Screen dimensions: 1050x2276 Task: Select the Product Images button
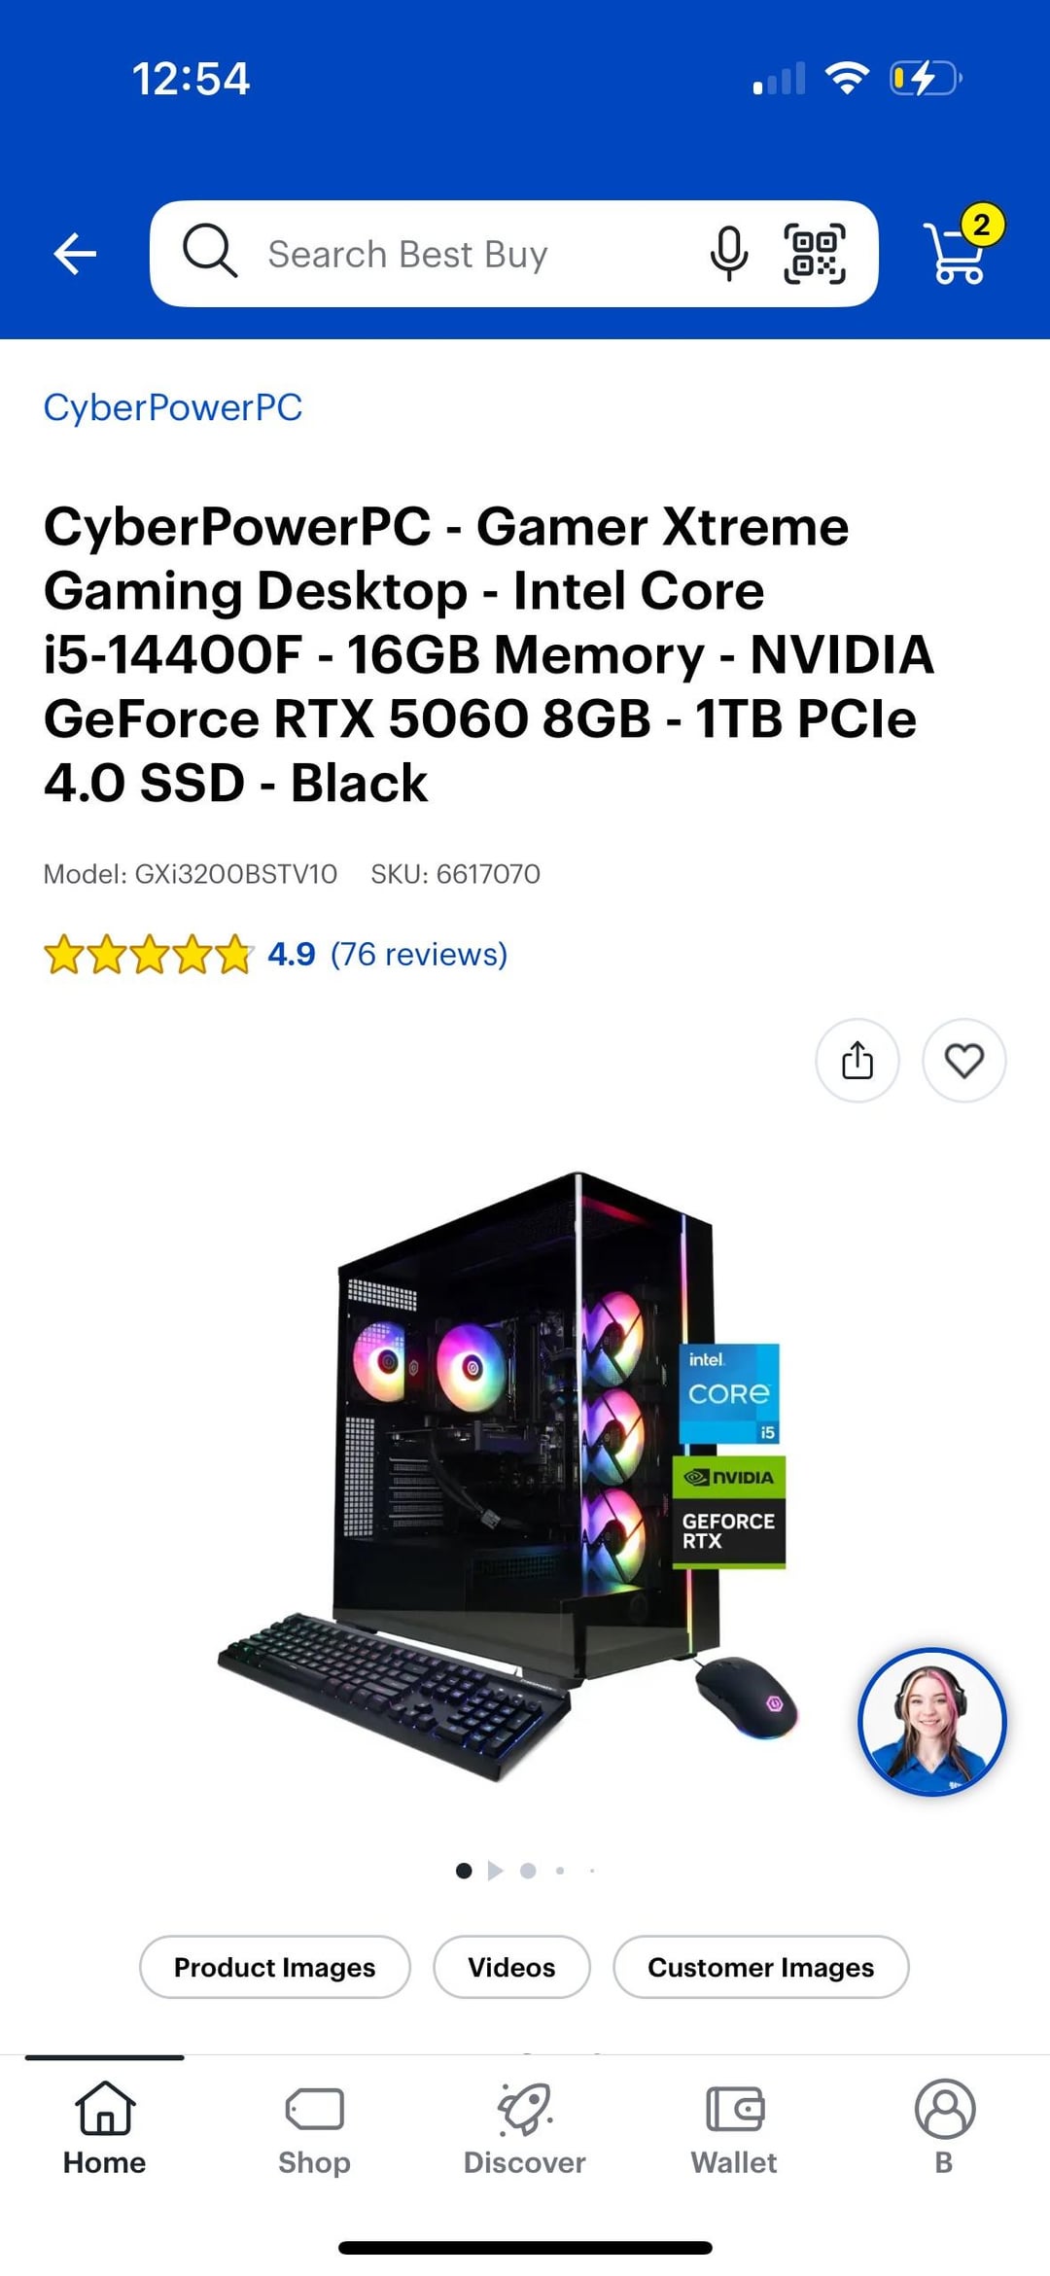pos(275,1967)
